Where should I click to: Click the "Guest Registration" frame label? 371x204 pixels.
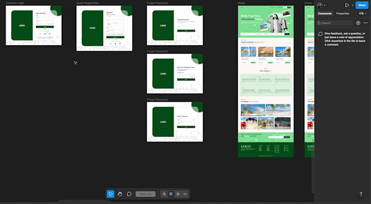click(87, 3)
